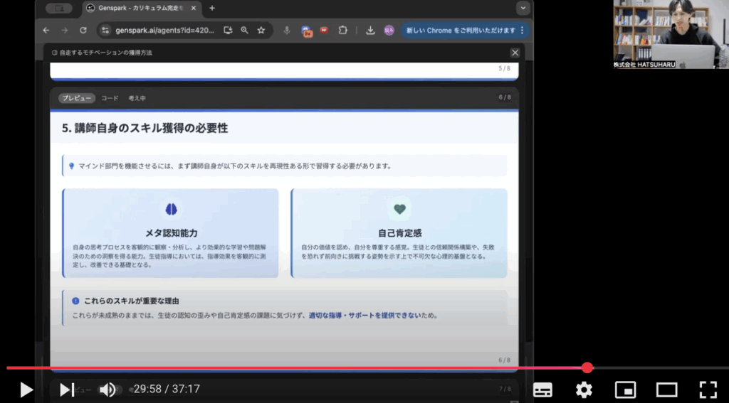This screenshot has height=403, width=729.
Task: Click the genspark.ai address bar
Action: (165, 31)
